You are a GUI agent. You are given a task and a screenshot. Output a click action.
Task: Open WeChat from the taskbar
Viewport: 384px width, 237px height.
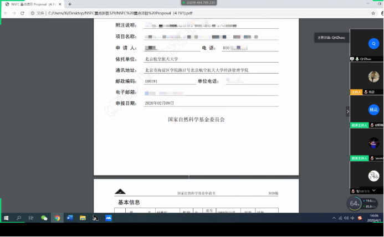coord(44,218)
